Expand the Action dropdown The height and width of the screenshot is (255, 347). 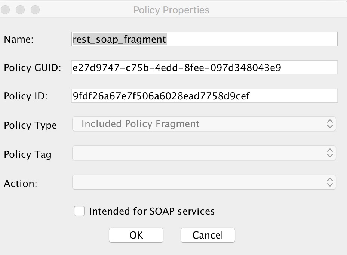pyautogui.click(x=204, y=182)
